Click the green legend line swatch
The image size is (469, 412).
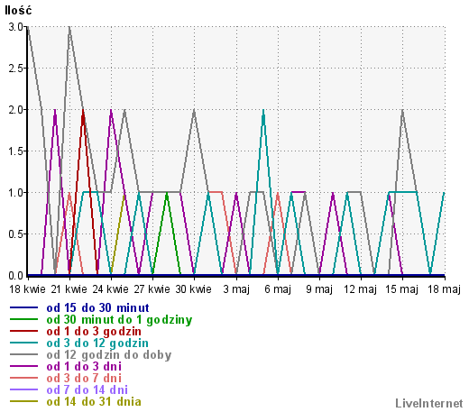coord(23,319)
